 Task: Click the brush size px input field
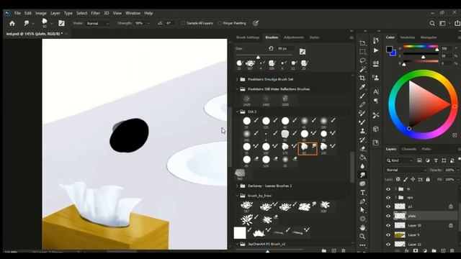click(285, 48)
